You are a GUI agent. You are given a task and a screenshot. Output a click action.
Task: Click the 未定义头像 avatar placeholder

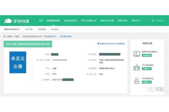pyautogui.click(x=18, y=62)
